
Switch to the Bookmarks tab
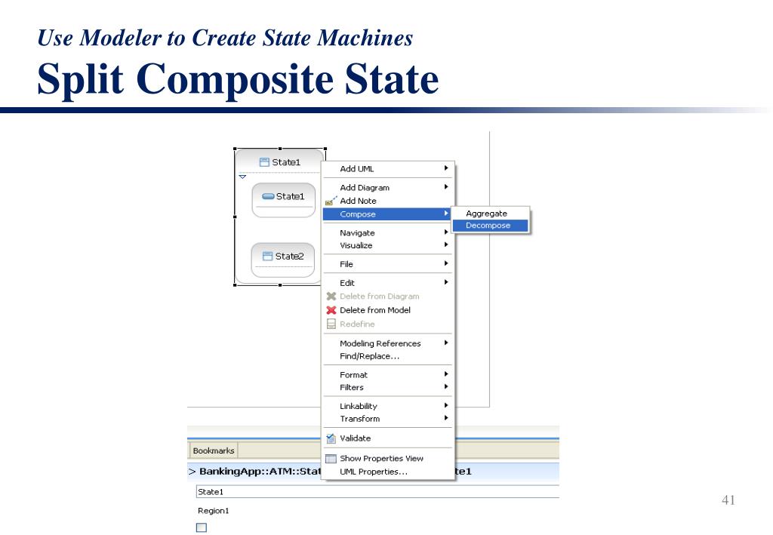214,450
